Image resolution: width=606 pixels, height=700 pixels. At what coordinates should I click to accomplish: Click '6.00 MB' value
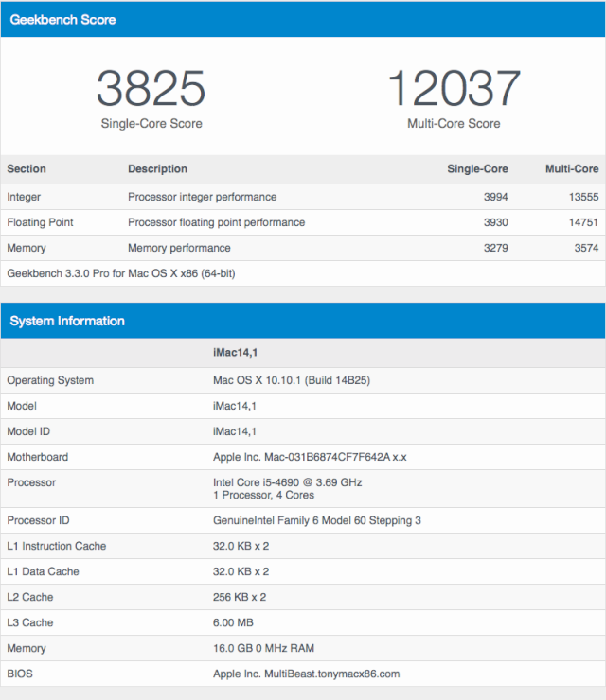tap(233, 622)
